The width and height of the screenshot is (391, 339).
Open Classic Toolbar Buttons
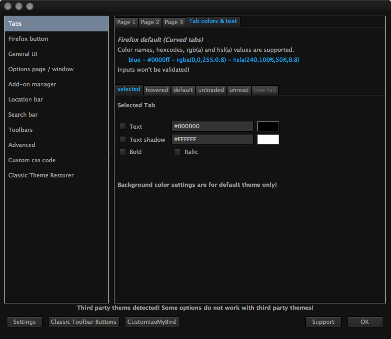pos(84,322)
